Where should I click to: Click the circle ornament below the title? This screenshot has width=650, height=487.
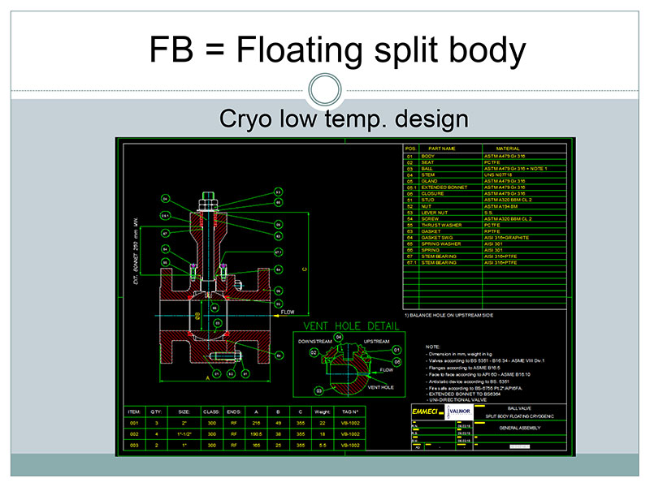[x=325, y=89]
